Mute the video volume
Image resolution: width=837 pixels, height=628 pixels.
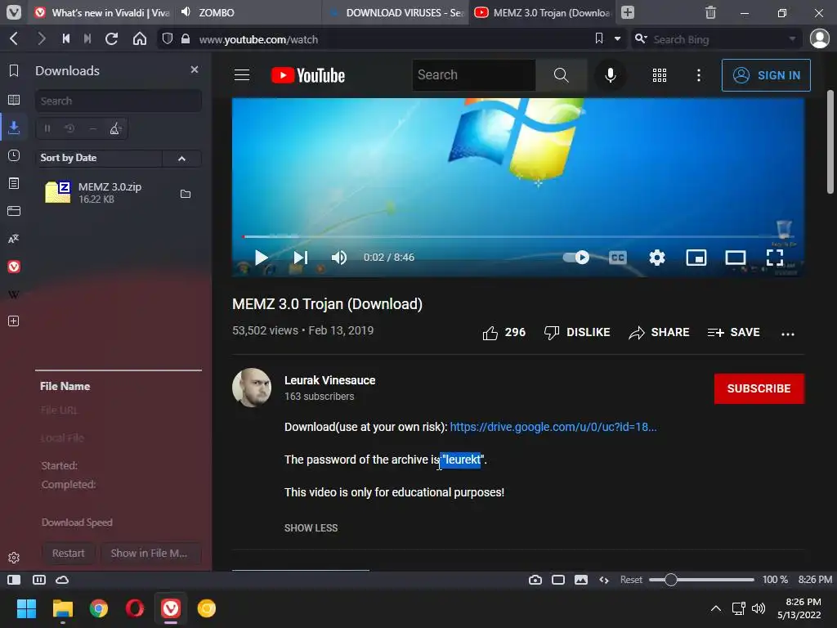pos(339,258)
